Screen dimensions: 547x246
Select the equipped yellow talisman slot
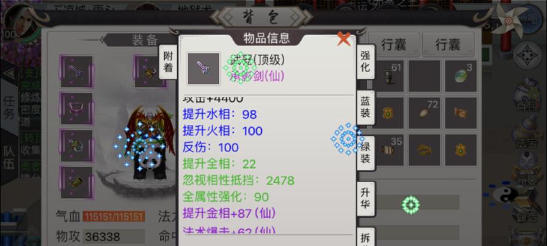(x=77, y=182)
